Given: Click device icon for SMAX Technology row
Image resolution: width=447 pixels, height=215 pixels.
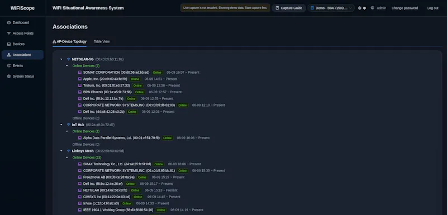Looking at the screenshot, I should pyautogui.click(x=80, y=164).
